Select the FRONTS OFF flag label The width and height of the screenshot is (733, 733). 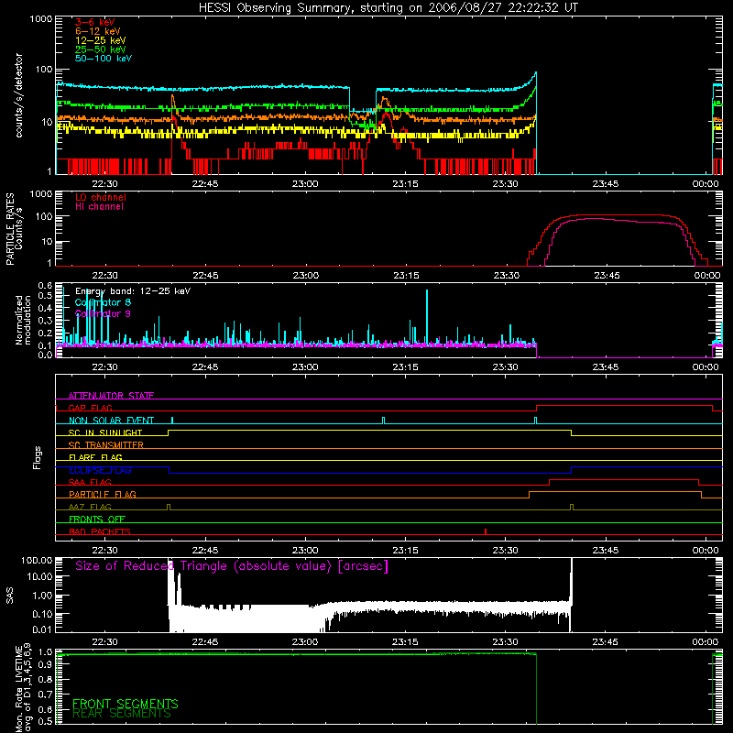coord(97,520)
